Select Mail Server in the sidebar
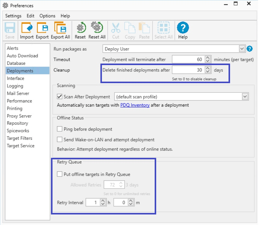The height and width of the screenshot is (225, 259). click(18, 93)
